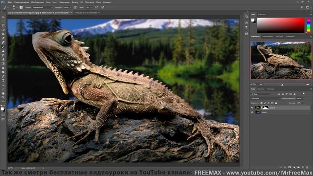Open the layer filter kind dropdown
This screenshot has width=313, height=176.
pyautogui.click(x=261, y=94)
